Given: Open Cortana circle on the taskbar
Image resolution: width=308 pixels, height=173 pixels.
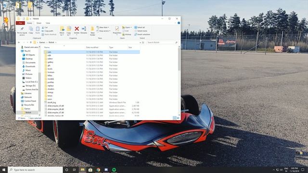Looking at the screenshot, I should pos(66,170).
